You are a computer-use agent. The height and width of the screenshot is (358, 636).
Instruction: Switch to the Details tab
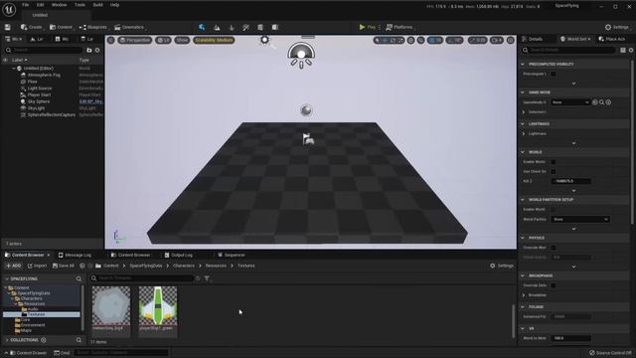(x=533, y=39)
